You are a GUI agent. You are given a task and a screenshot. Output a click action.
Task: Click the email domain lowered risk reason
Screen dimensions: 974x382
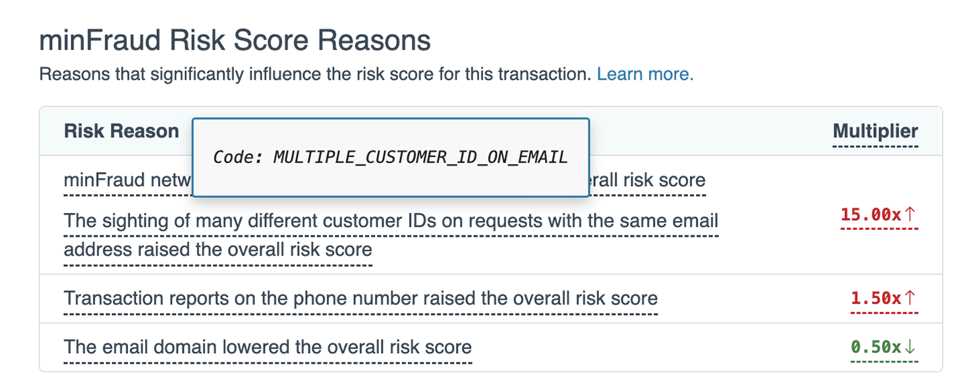coord(268,346)
